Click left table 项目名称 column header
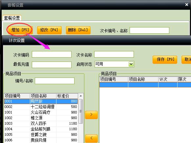Image resolution: width=191 pixels, height=143 pixels. (43, 96)
